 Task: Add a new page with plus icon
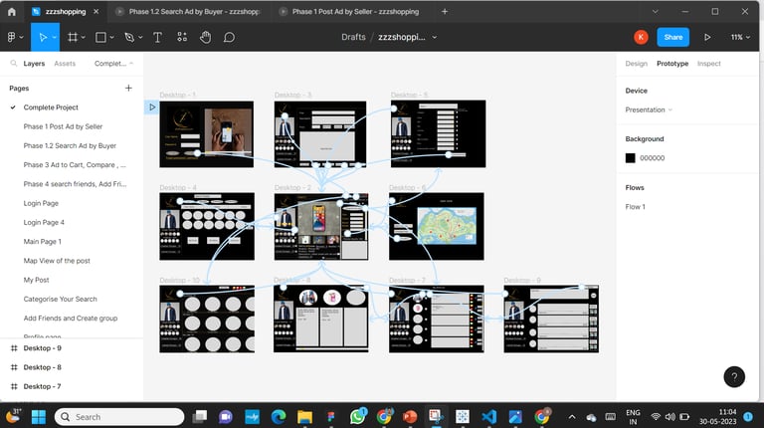coord(128,88)
